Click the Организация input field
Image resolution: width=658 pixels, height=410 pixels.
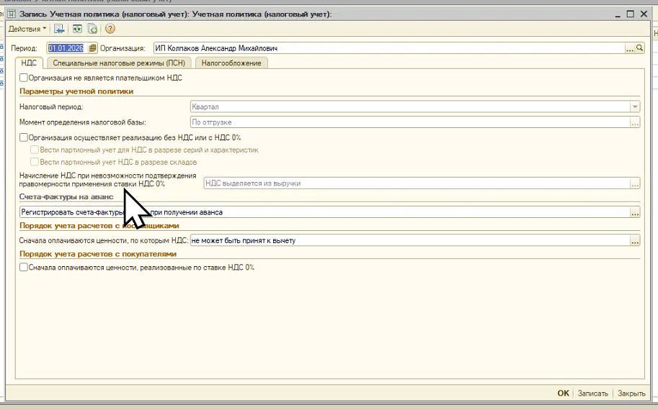click(x=389, y=48)
